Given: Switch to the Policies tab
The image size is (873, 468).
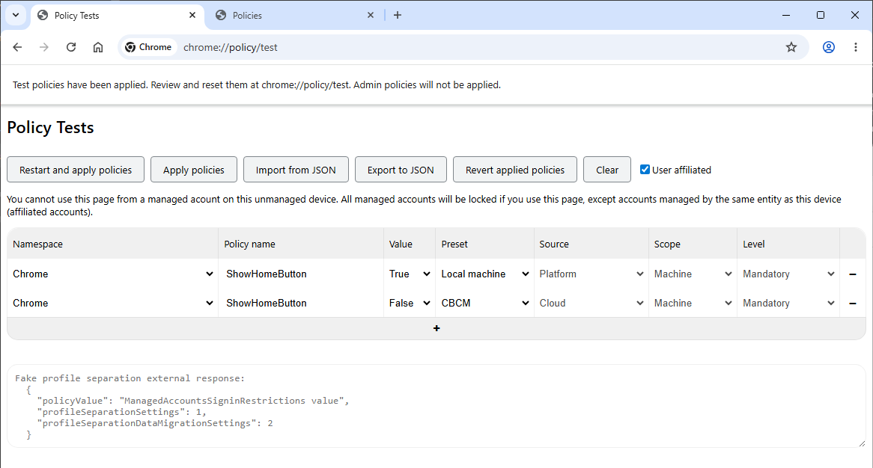Looking at the screenshot, I should [295, 16].
